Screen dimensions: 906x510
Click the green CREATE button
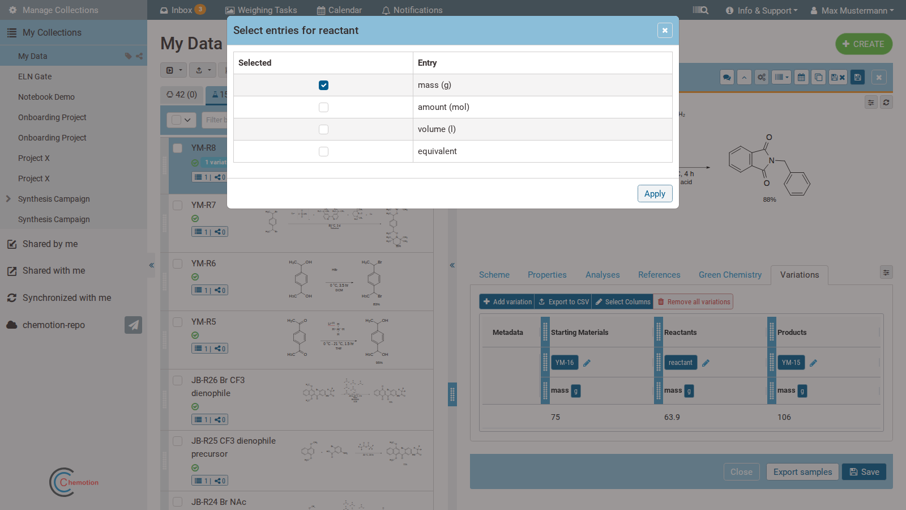tap(864, 44)
